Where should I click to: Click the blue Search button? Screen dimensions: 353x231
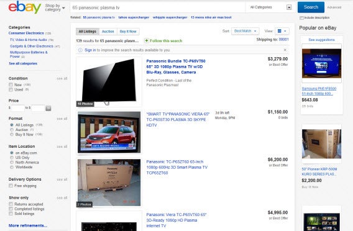coord(311,7)
